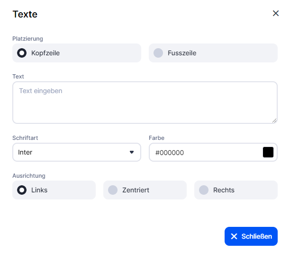Click the #000000 hex color field
Image resolution: width=290 pixels, height=259 pixels.
pyautogui.click(x=204, y=152)
